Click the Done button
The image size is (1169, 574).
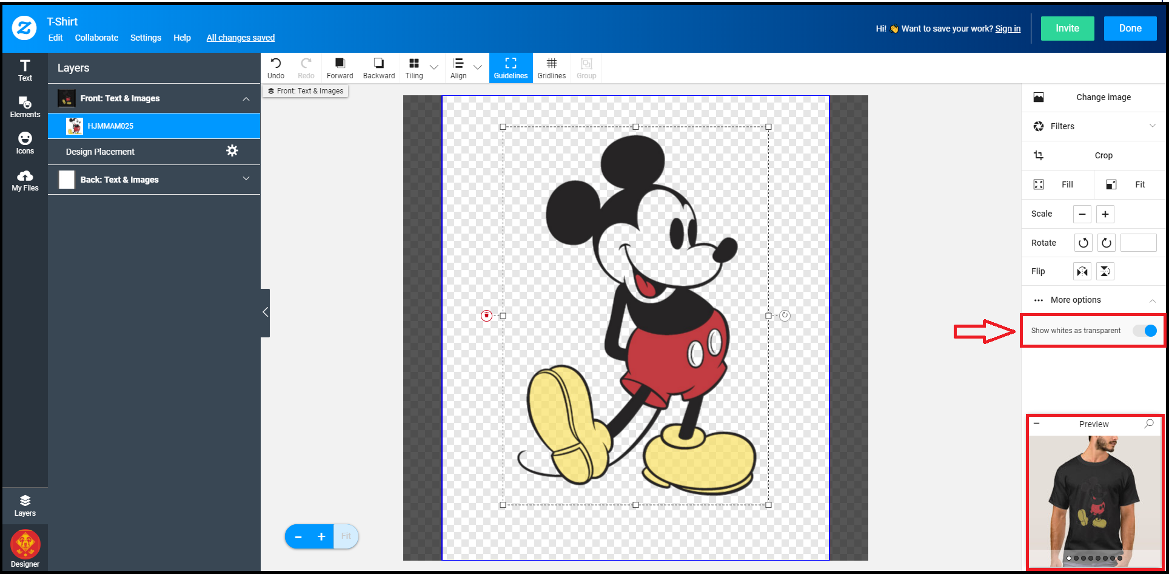pos(1130,29)
